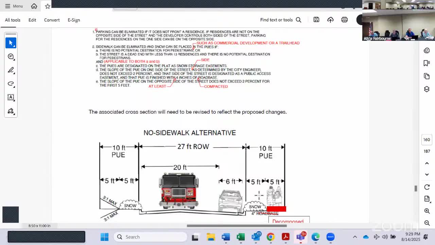Screen dimensions: 435x245
Task: Go to the Home view
Action: 34,6
